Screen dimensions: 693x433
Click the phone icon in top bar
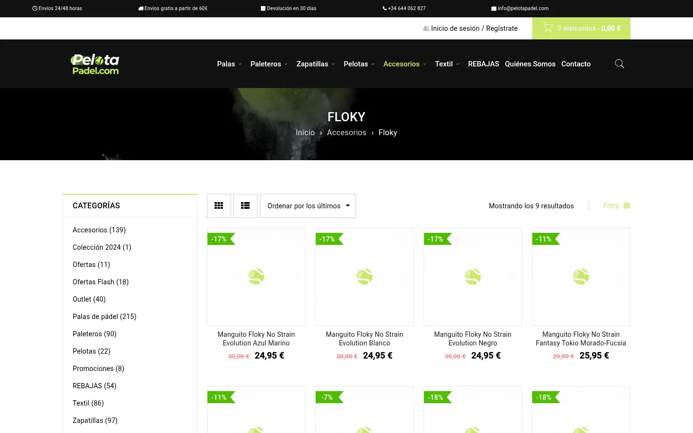[x=385, y=8]
